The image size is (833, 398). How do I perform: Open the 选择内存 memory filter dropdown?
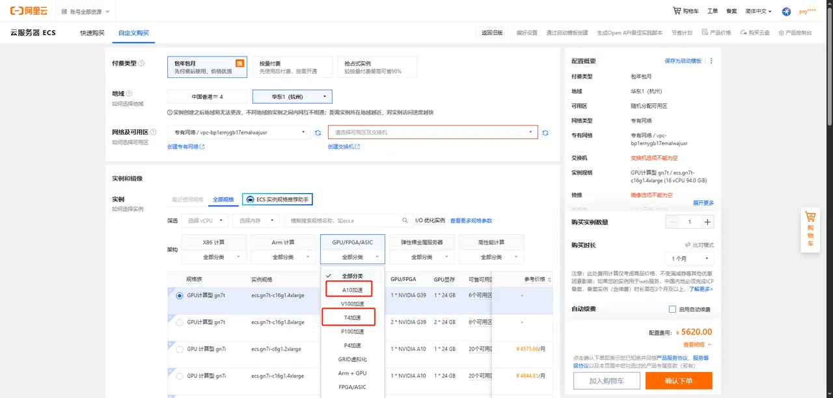[255, 220]
